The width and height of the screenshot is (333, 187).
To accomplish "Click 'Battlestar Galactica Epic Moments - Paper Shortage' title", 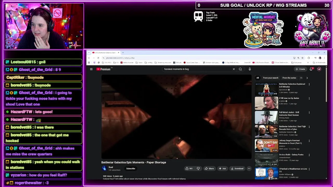I will [134, 162].
